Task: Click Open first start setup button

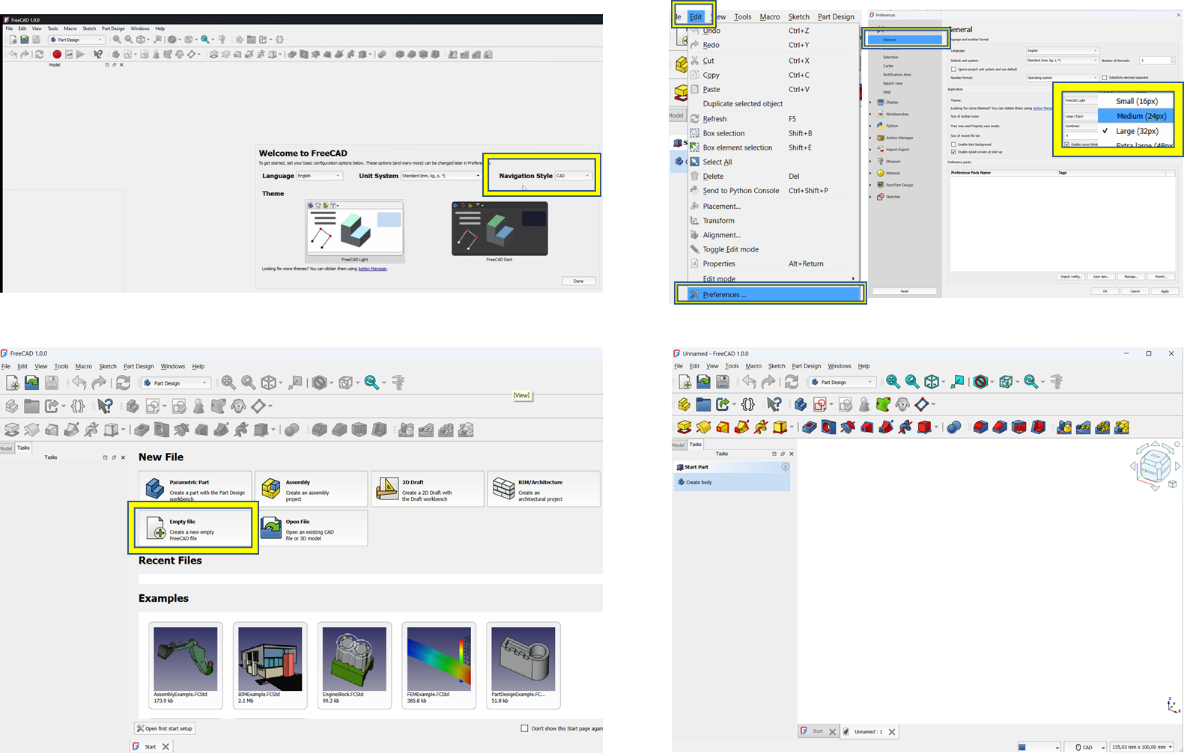Action: pos(165,728)
